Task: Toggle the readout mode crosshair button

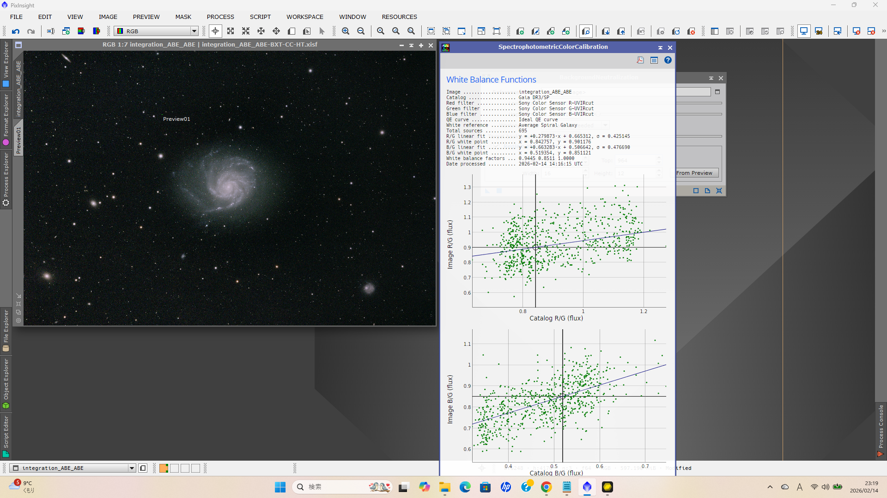Action: pyautogui.click(x=215, y=31)
